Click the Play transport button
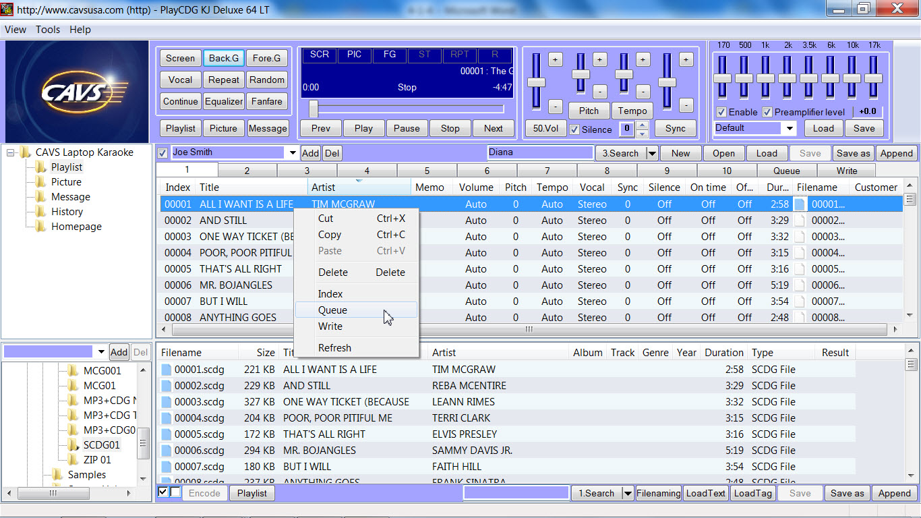The image size is (921, 518). pyautogui.click(x=363, y=128)
